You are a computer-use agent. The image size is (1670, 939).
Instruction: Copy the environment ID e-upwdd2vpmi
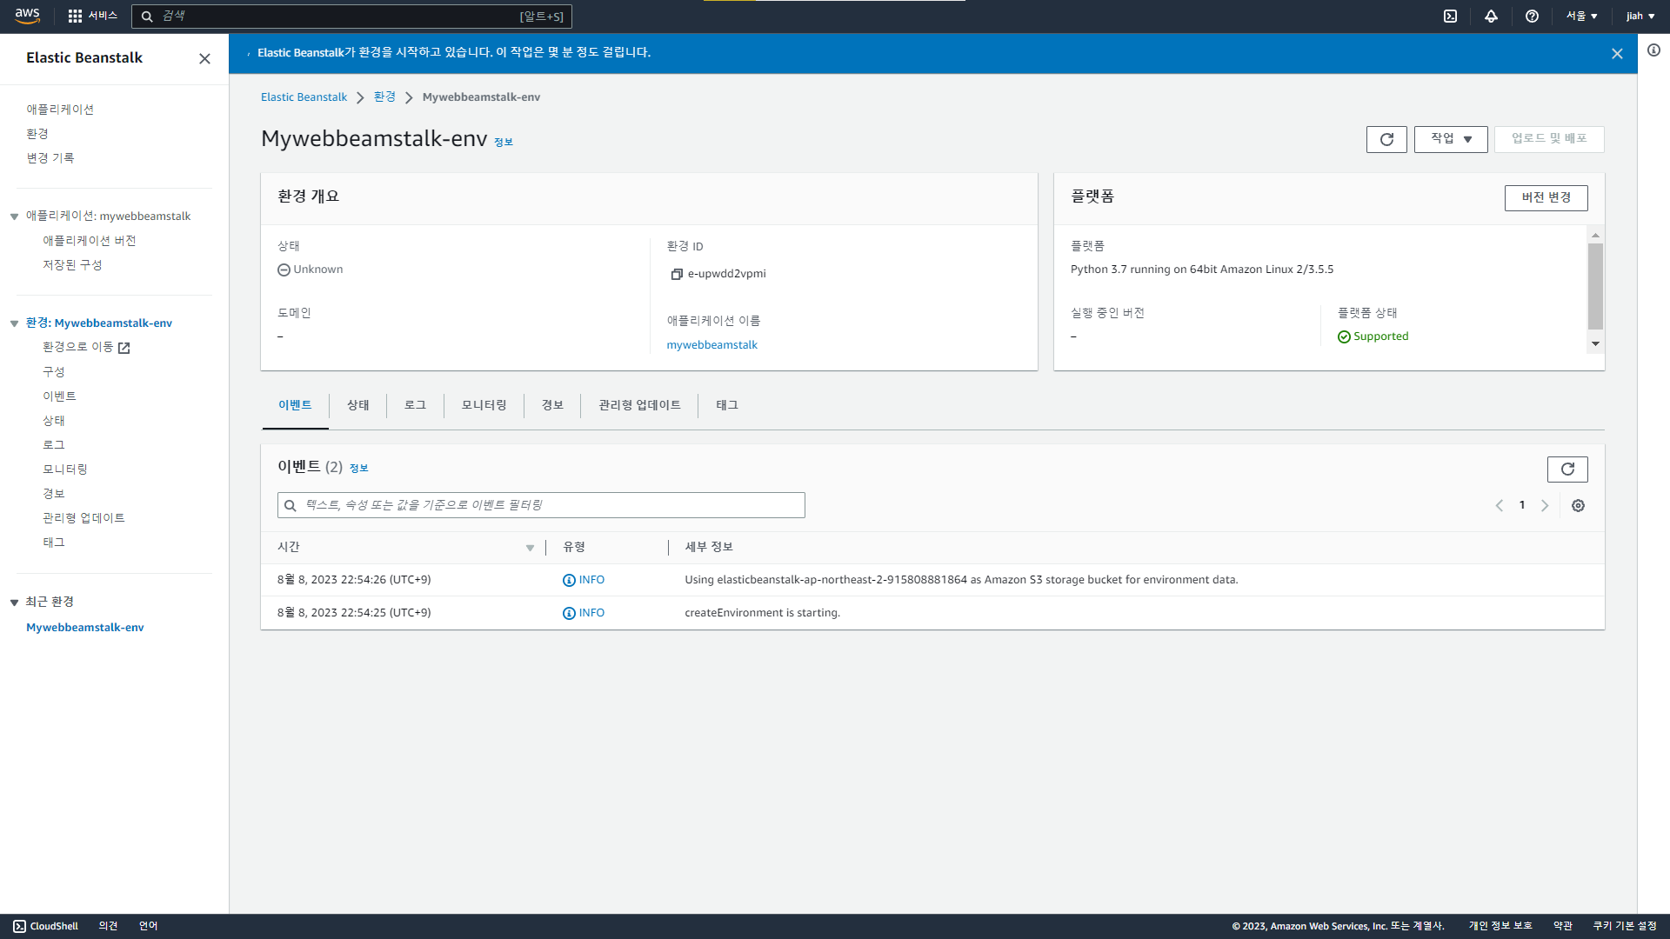[677, 274]
